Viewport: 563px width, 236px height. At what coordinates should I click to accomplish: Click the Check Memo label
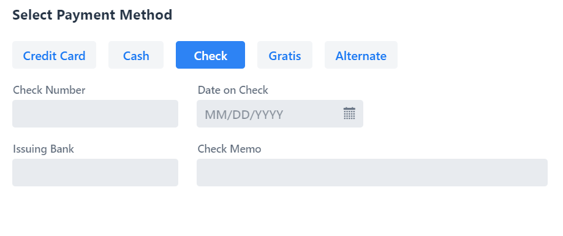(x=230, y=149)
